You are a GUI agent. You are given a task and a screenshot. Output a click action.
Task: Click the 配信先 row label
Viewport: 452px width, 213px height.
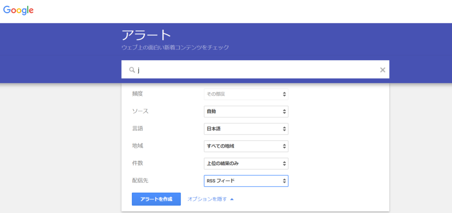[x=140, y=180]
